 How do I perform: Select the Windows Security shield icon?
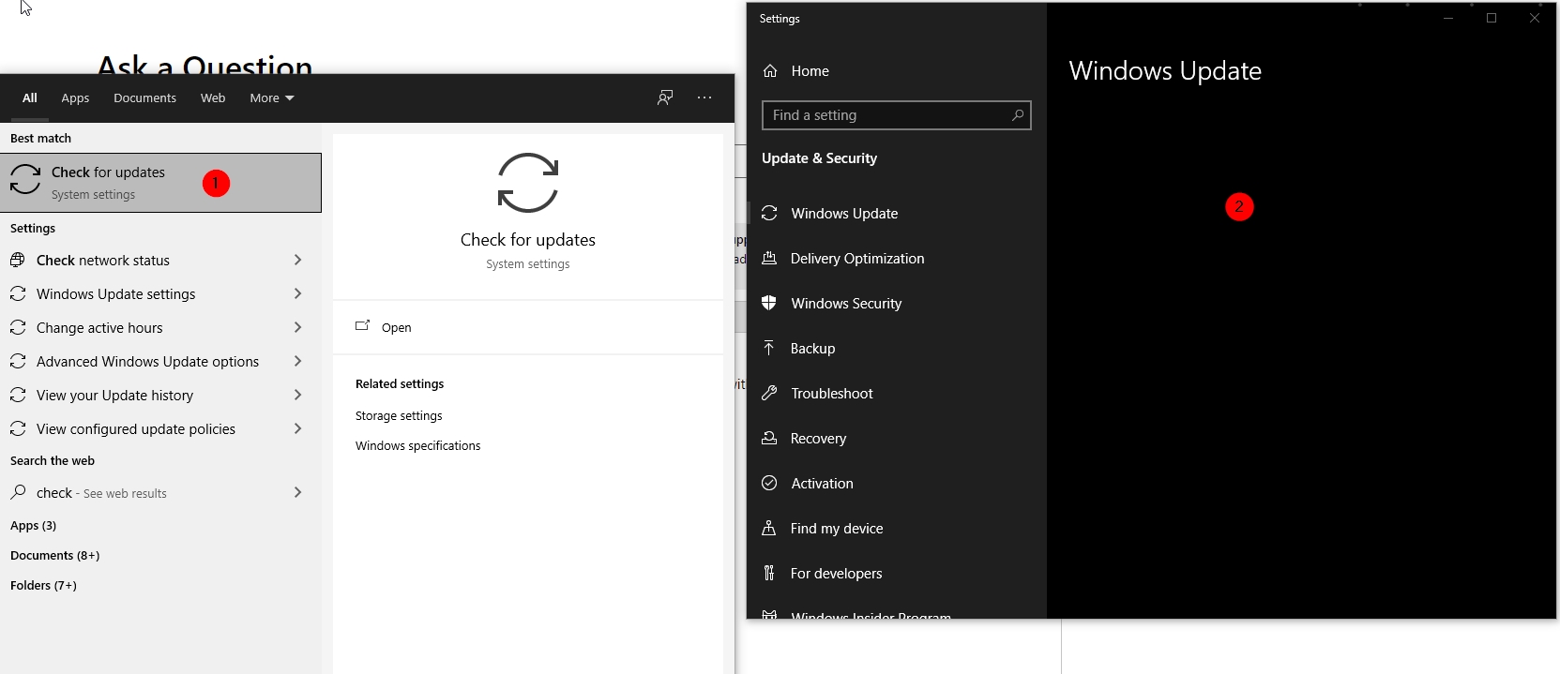(769, 303)
